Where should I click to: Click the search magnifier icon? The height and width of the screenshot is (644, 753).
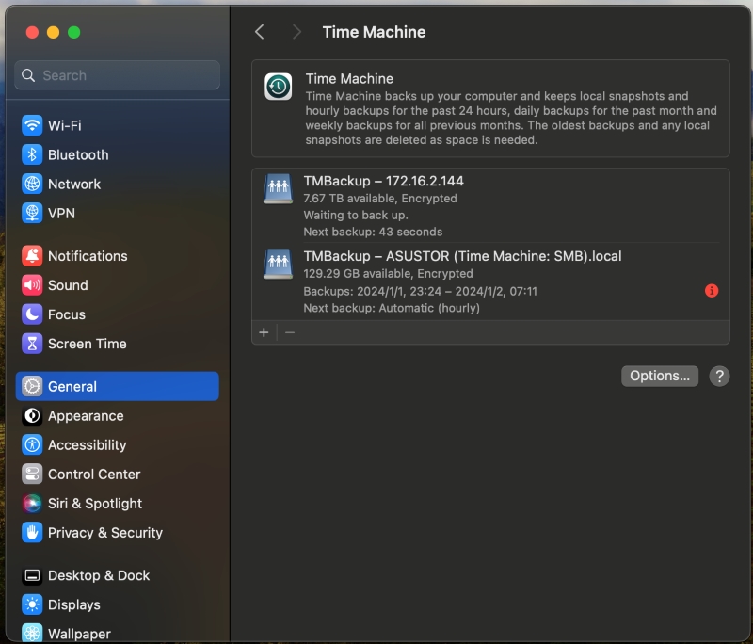[28, 75]
